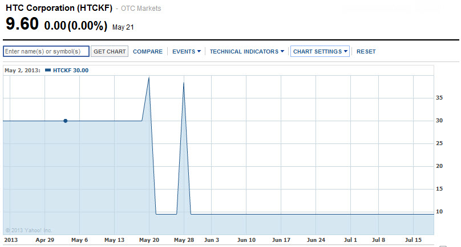This screenshot has height=247, width=461.
Task: Click the Jul 15 x-axis label
Action: [x=414, y=240]
